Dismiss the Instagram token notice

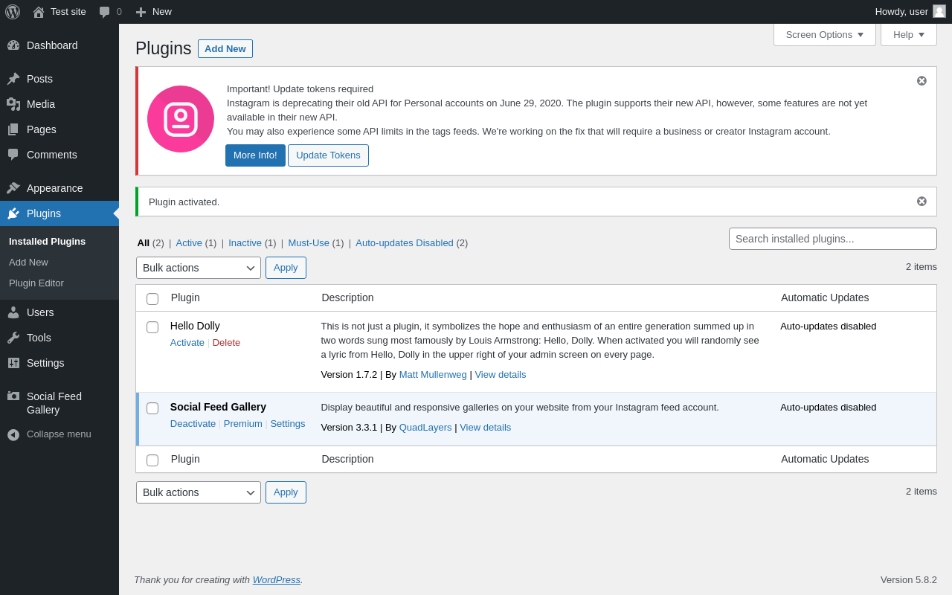pos(922,80)
